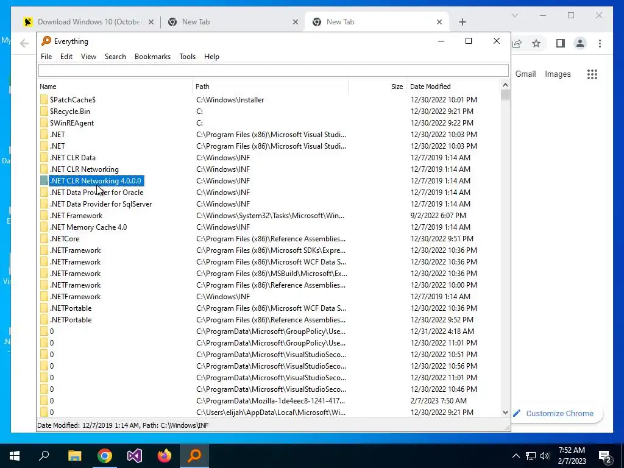Click the 9/2/2022 6:07 PM date cell
624x468 pixels.
pos(438,215)
